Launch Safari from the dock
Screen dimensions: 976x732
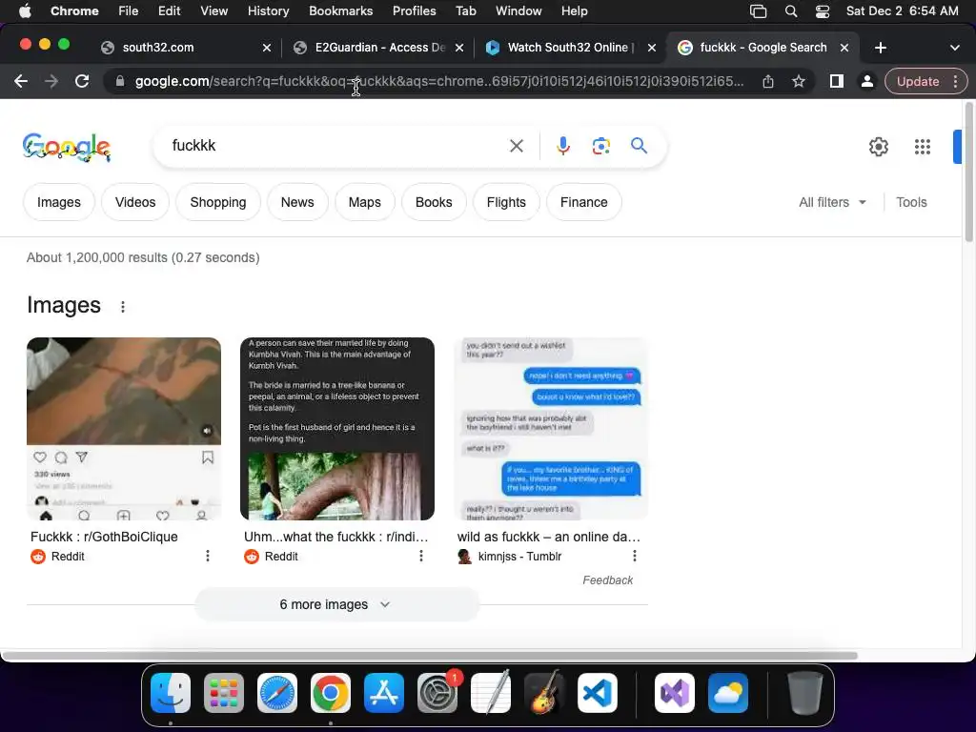[x=277, y=693]
